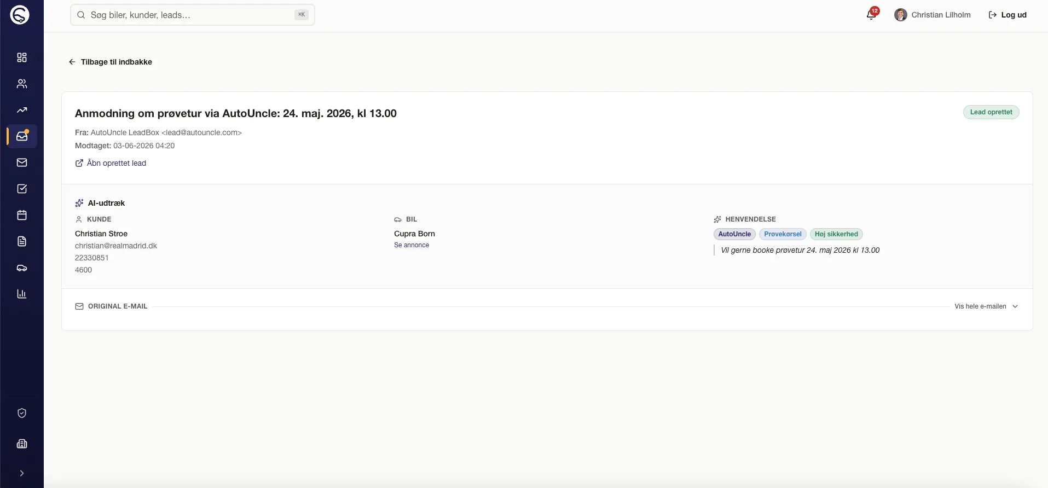The width and height of the screenshot is (1048, 488).
Task: Open the dashboard grid icon
Action: [x=22, y=57]
